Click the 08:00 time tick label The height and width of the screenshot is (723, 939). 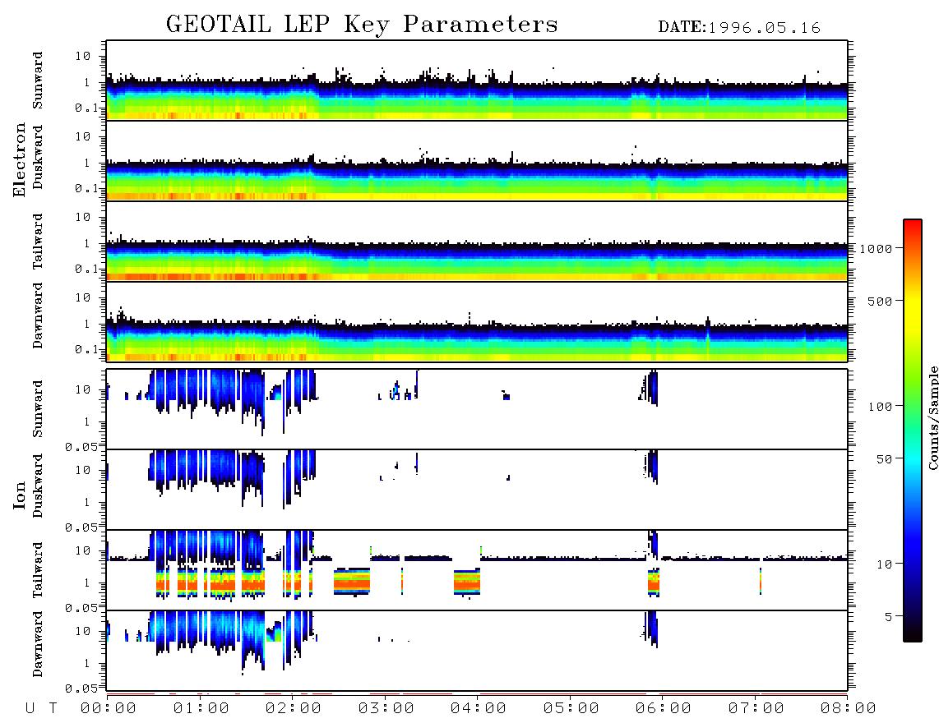click(x=848, y=708)
